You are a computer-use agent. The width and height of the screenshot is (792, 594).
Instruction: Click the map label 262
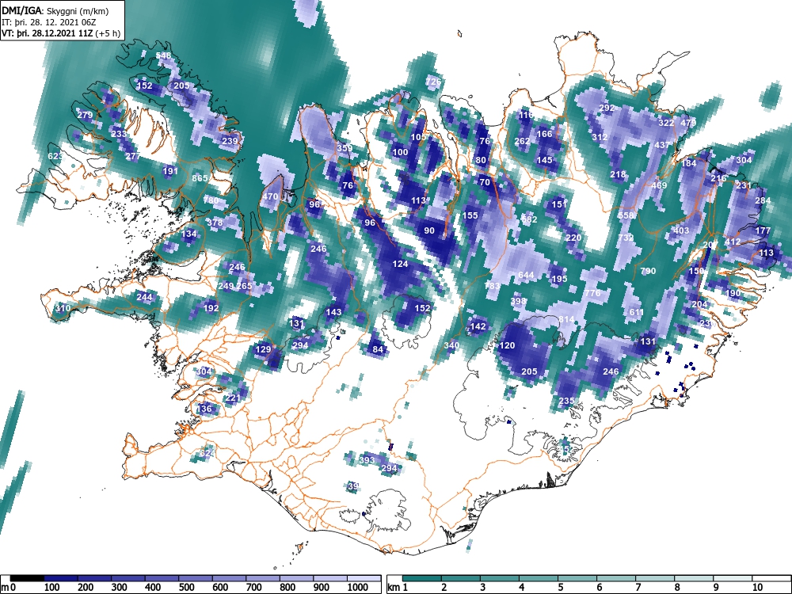522,141
